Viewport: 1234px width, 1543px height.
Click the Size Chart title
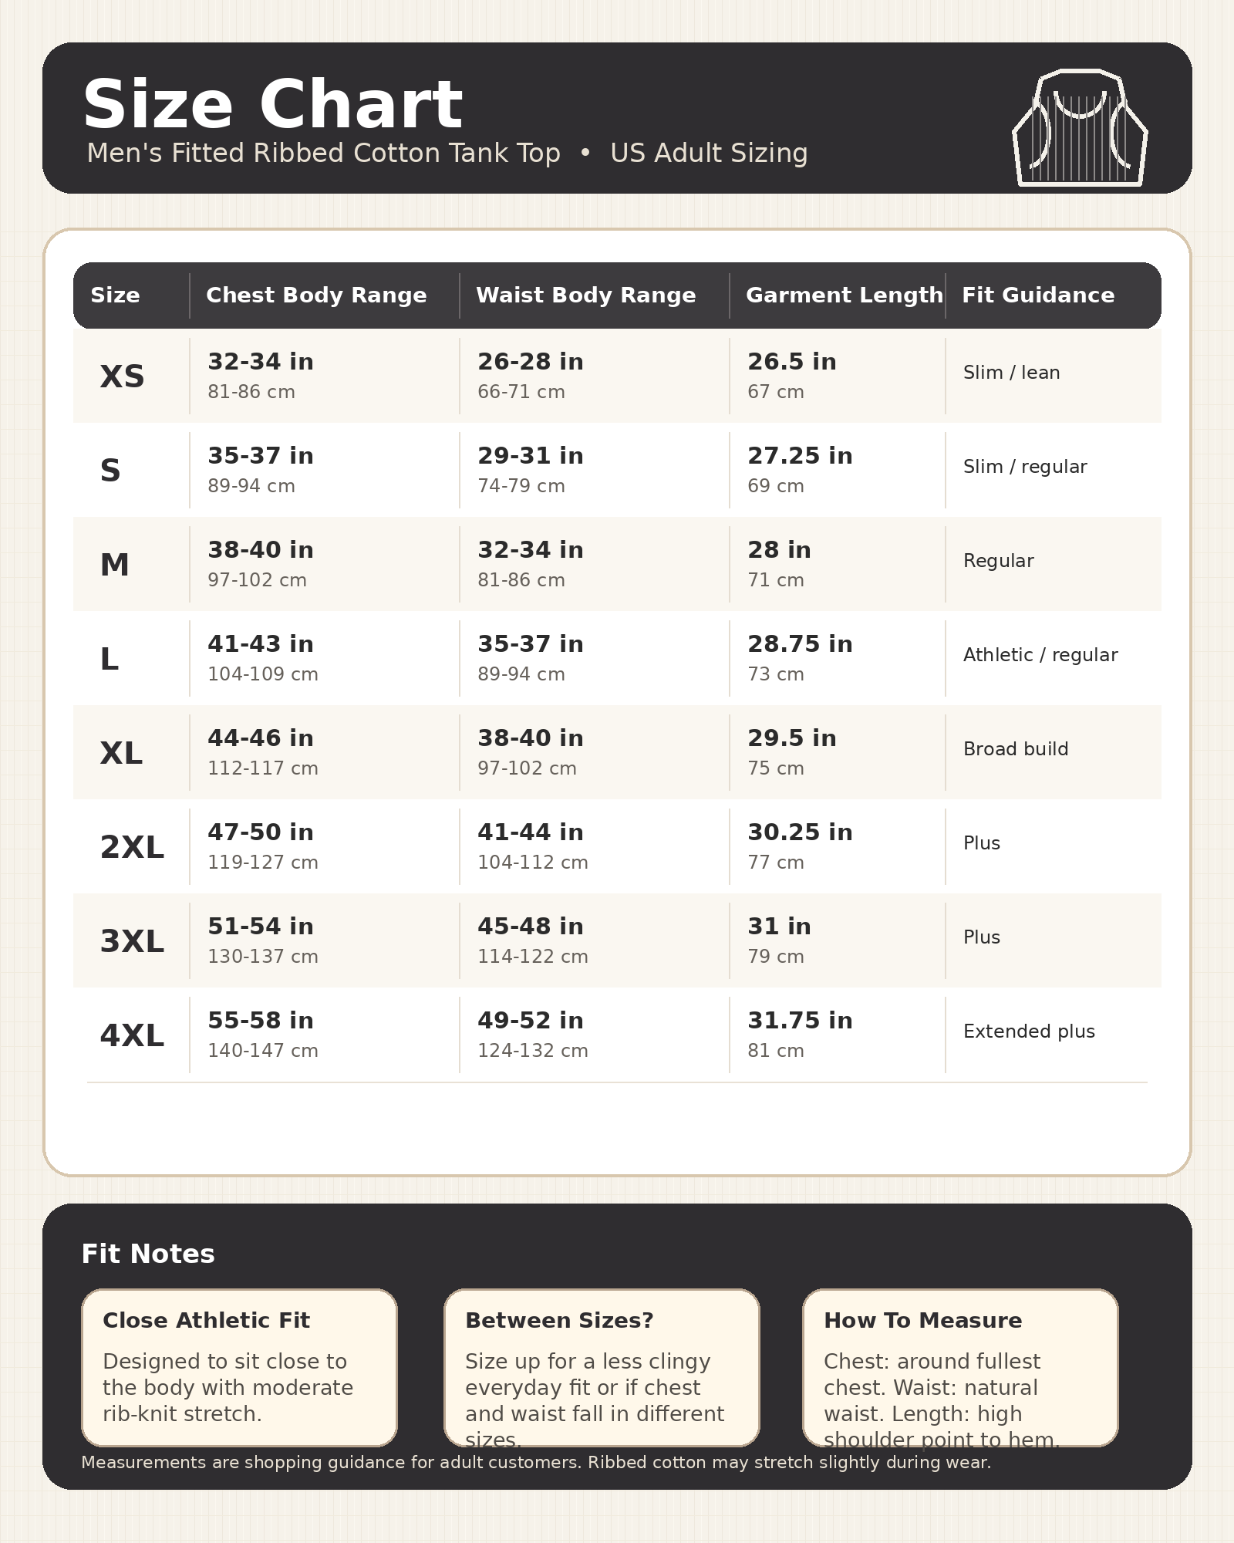point(272,104)
